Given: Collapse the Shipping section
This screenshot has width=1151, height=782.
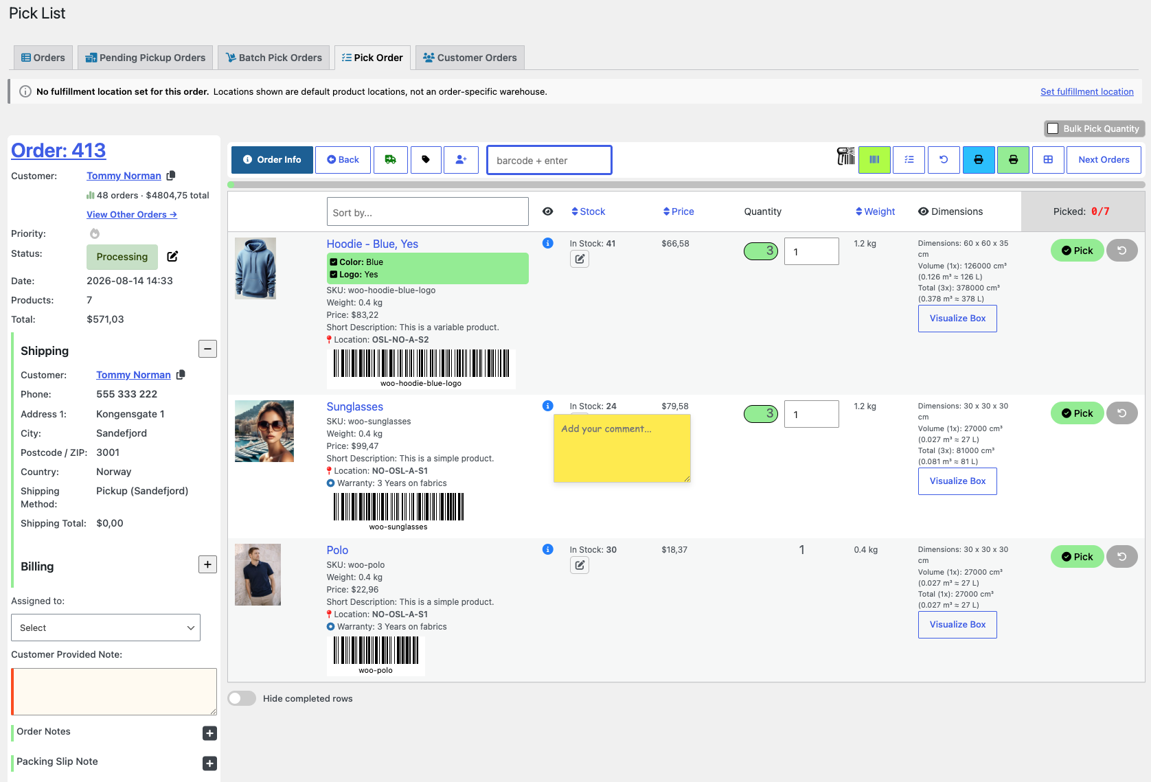Looking at the screenshot, I should coord(207,349).
